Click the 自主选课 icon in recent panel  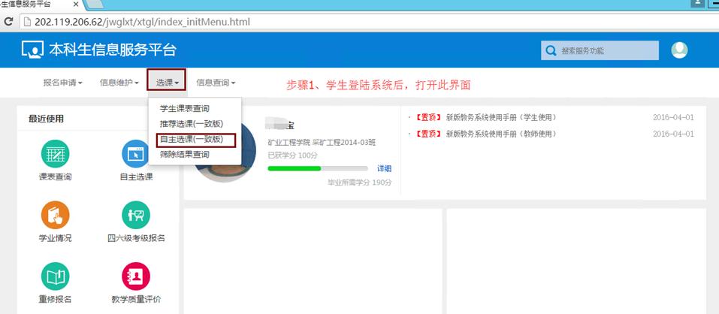[136, 155]
